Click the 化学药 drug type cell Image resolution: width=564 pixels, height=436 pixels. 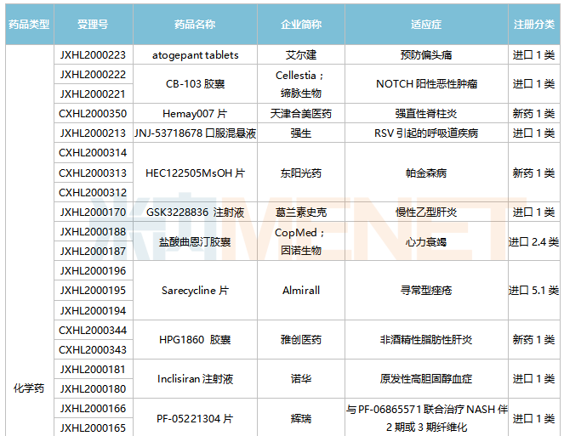29,388
